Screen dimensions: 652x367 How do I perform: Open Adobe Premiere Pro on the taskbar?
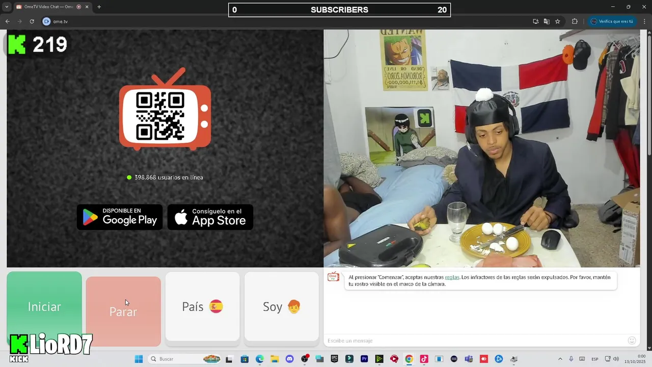point(364,359)
